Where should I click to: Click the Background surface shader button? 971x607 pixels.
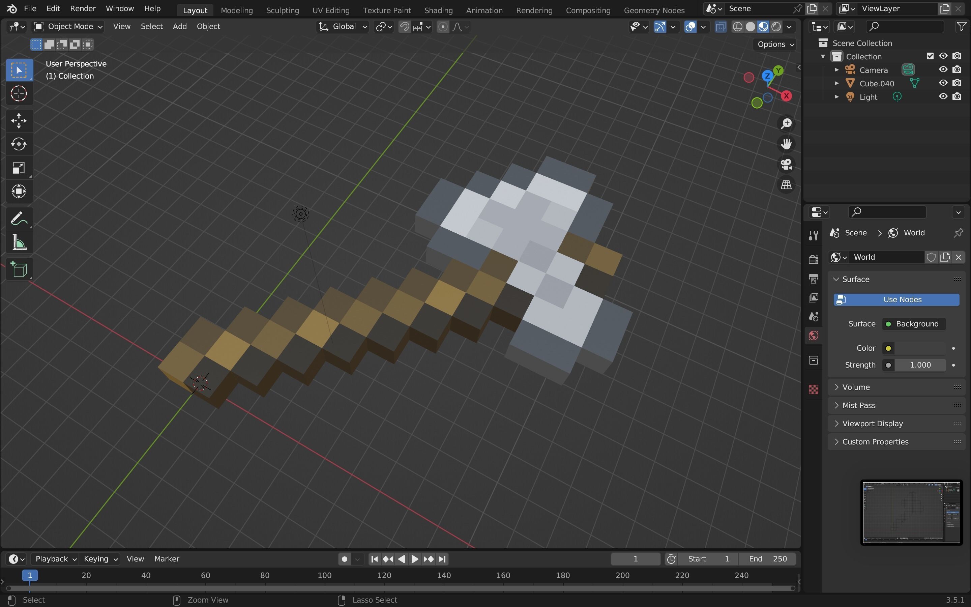(914, 324)
